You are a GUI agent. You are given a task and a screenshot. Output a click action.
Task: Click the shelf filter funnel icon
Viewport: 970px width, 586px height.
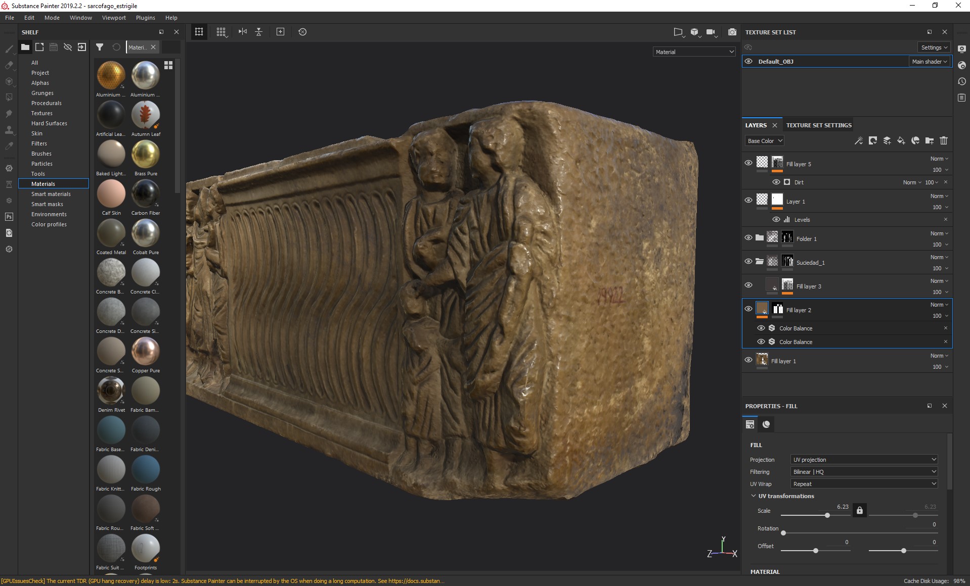[100, 47]
